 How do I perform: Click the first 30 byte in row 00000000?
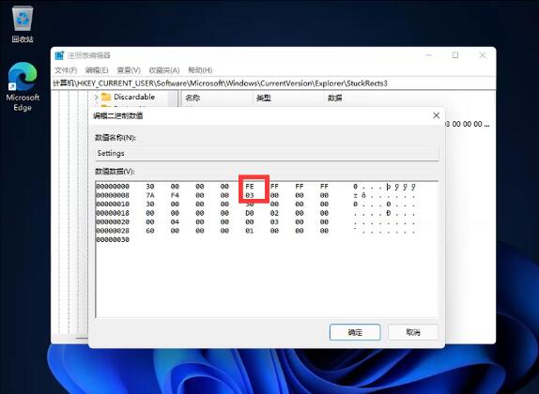pos(150,187)
